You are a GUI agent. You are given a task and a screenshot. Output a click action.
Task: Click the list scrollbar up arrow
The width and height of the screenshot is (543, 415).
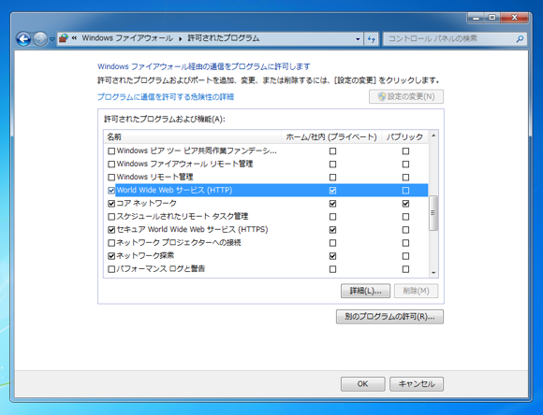[x=433, y=136]
